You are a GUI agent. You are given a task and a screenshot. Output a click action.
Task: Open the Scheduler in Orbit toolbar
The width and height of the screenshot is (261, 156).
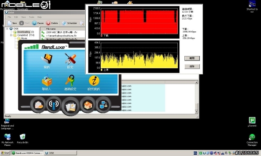click(70, 23)
